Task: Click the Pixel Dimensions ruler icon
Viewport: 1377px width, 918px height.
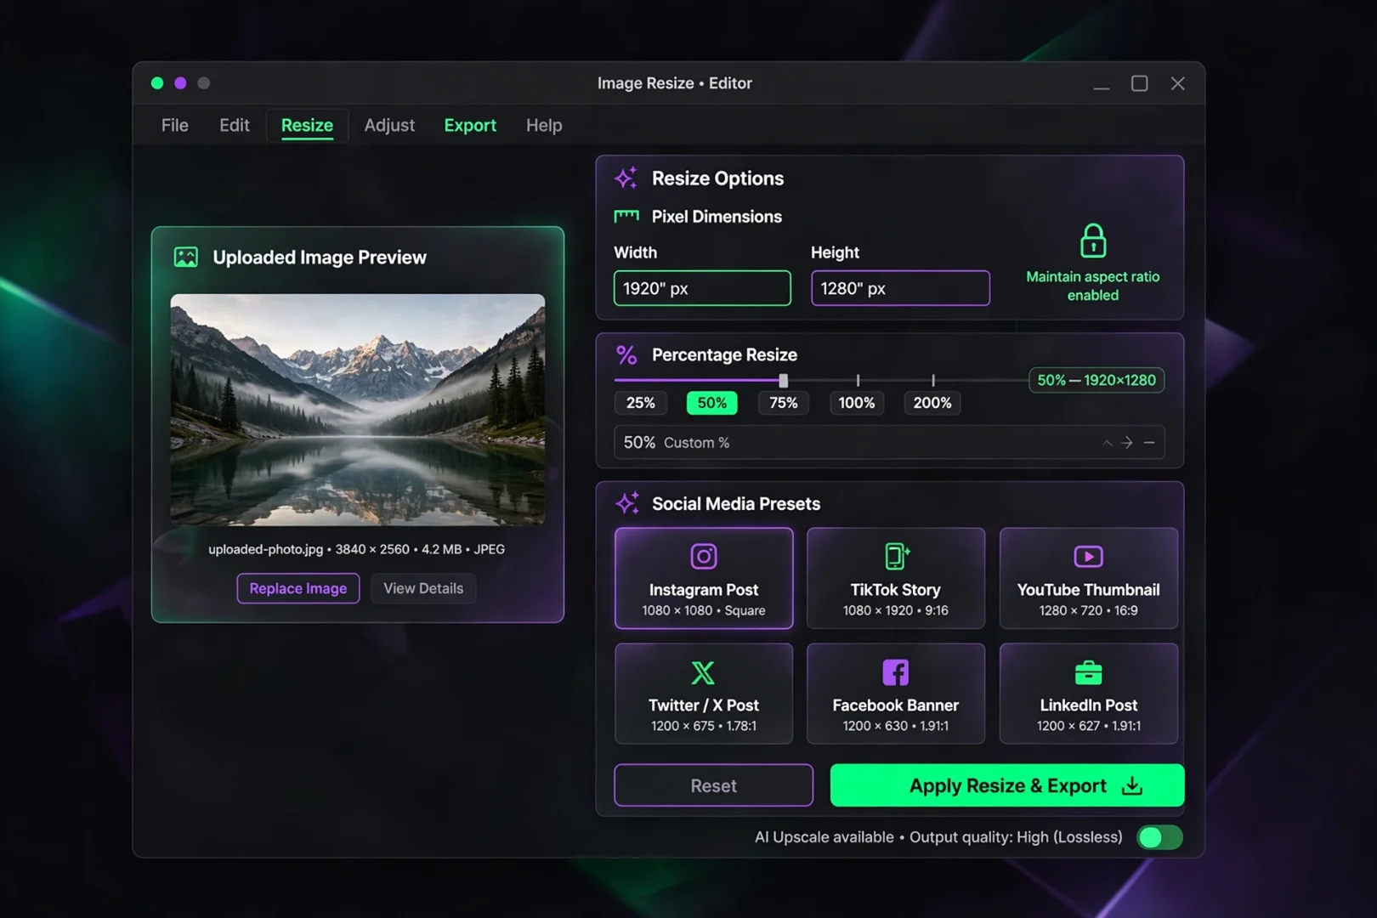Action: [x=626, y=217]
